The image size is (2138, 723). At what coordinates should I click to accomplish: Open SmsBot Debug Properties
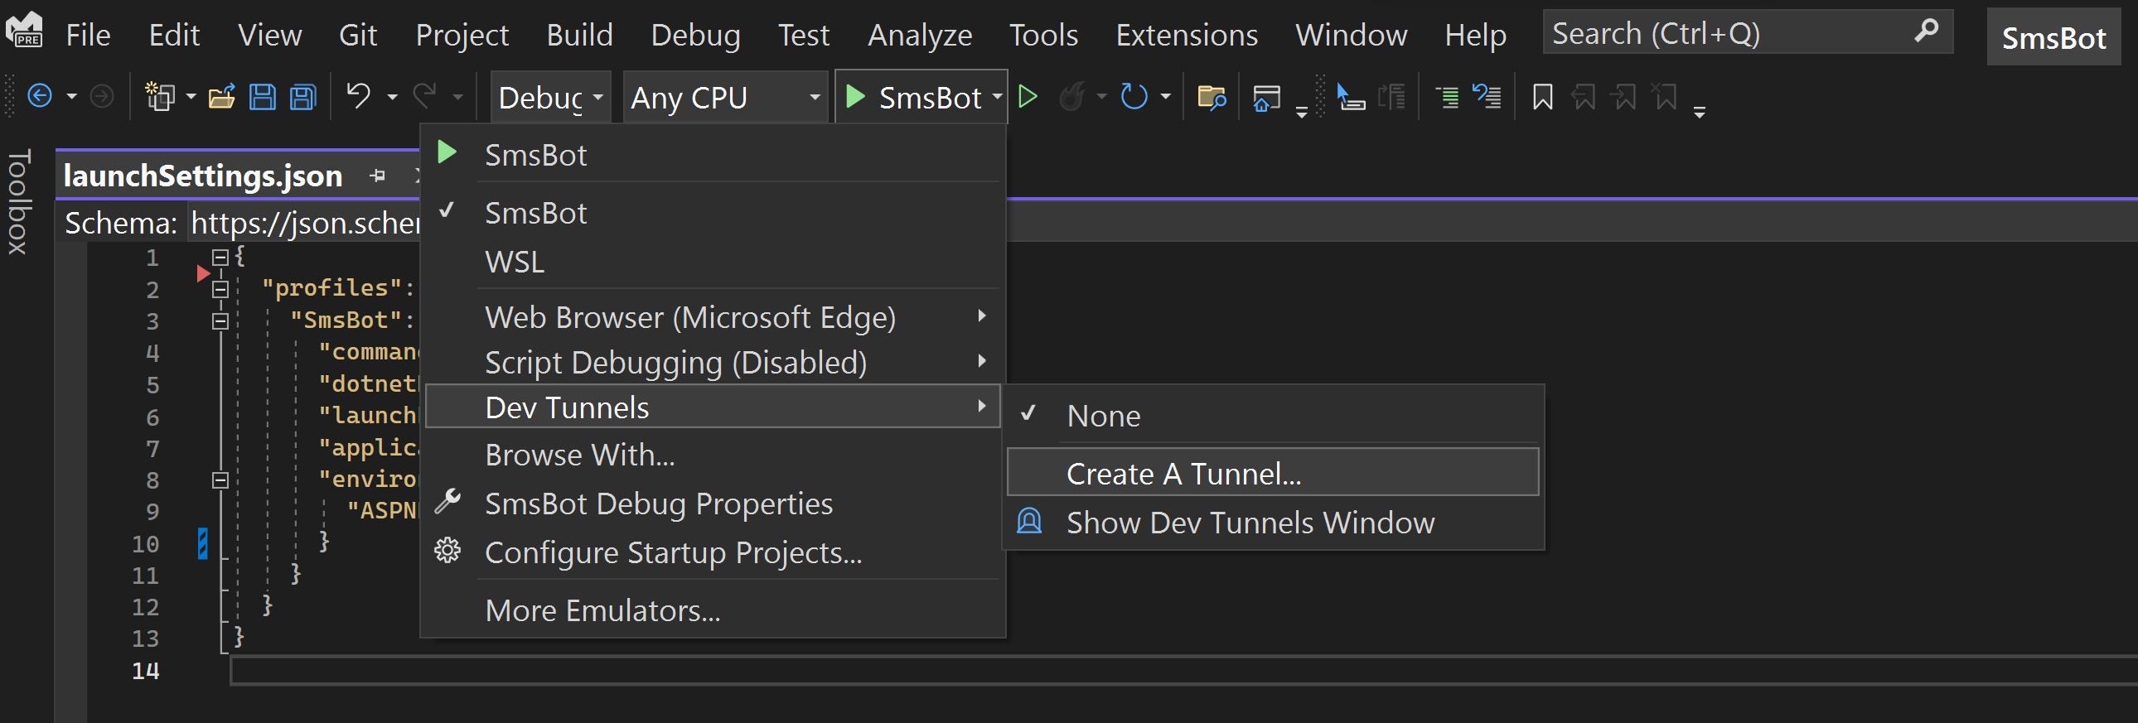[713, 504]
